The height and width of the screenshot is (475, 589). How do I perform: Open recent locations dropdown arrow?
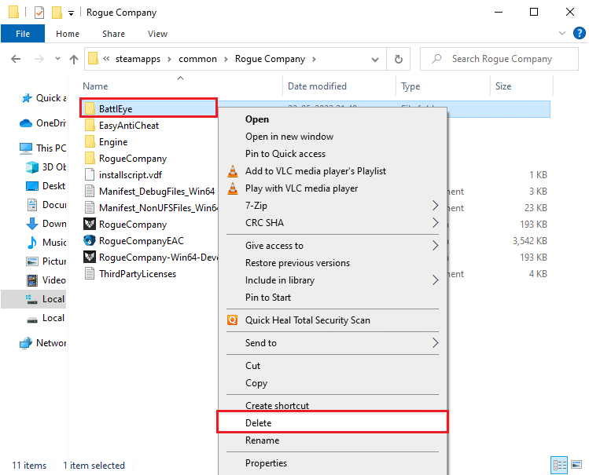pos(57,58)
